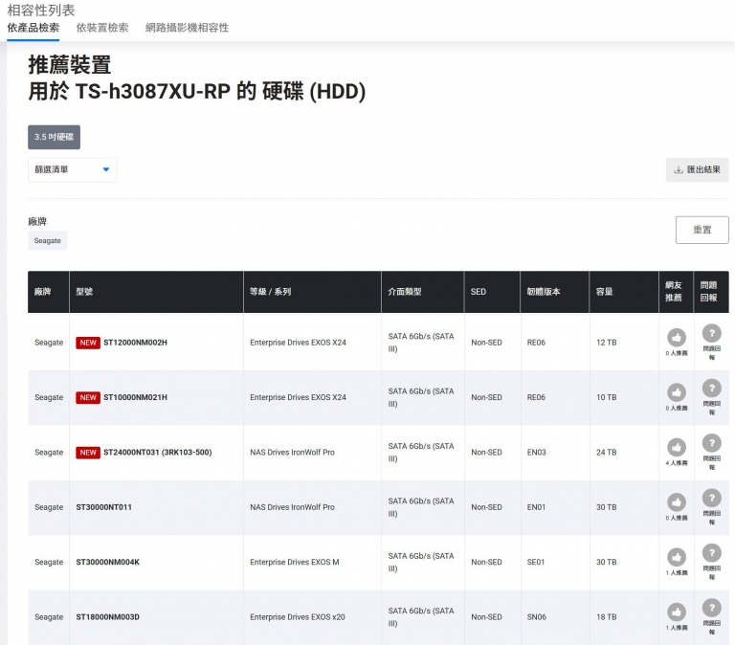Image resolution: width=735 pixels, height=645 pixels.
Task: Click thumbs-up icon for ST10000NM021H
Action: coord(676,391)
